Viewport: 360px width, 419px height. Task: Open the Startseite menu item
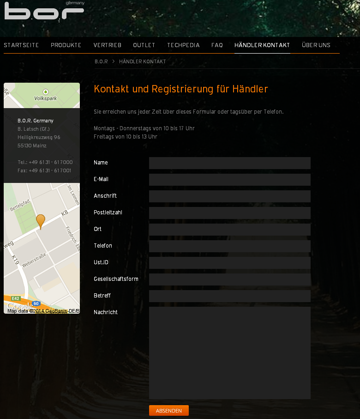tap(21, 45)
